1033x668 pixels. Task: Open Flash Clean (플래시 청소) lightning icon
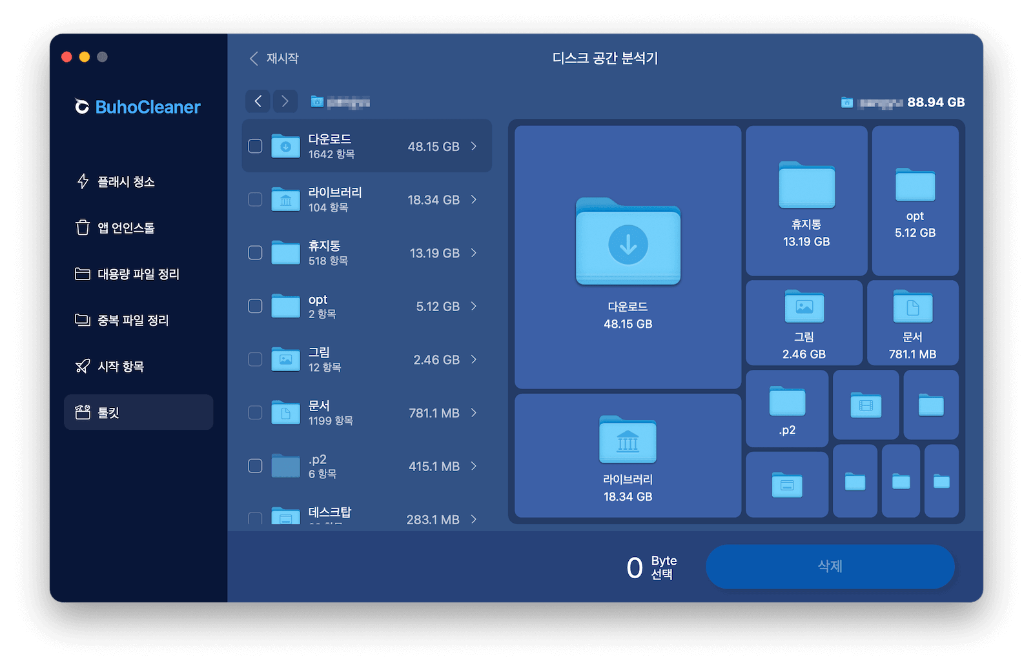point(83,181)
